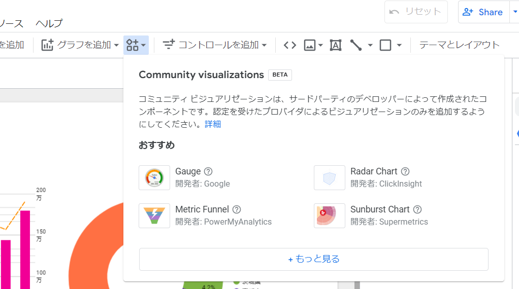Viewport: 519px width, 289px height.
Task: Open help icon next to Sunburst Chart
Action: coord(418,209)
